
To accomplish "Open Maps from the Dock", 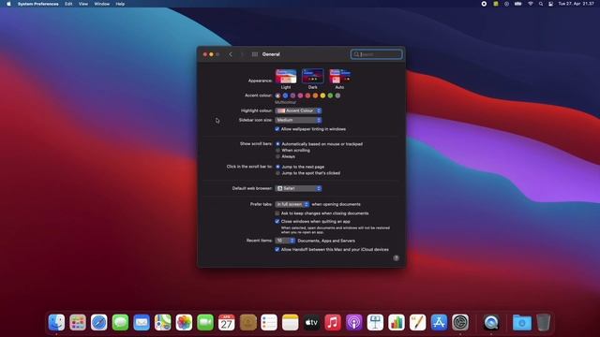I will (x=162, y=322).
